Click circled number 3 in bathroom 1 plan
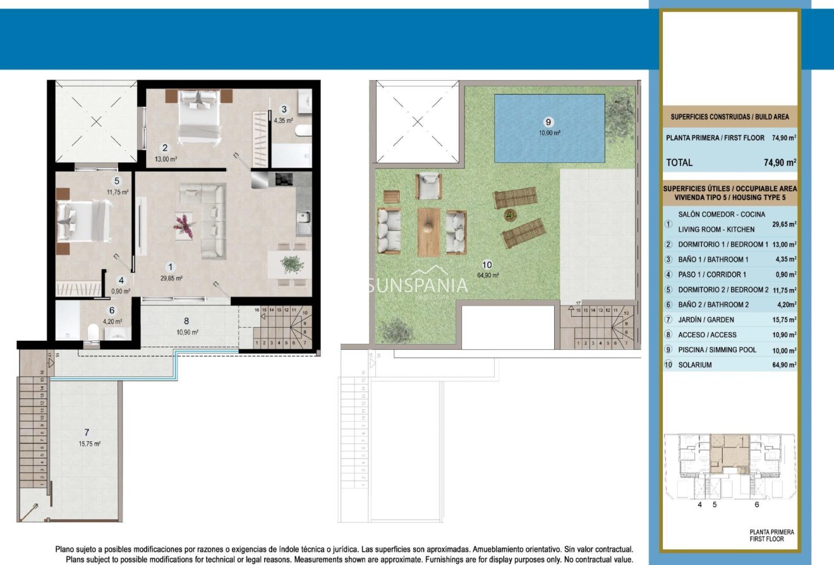The image size is (834, 565). click(284, 109)
